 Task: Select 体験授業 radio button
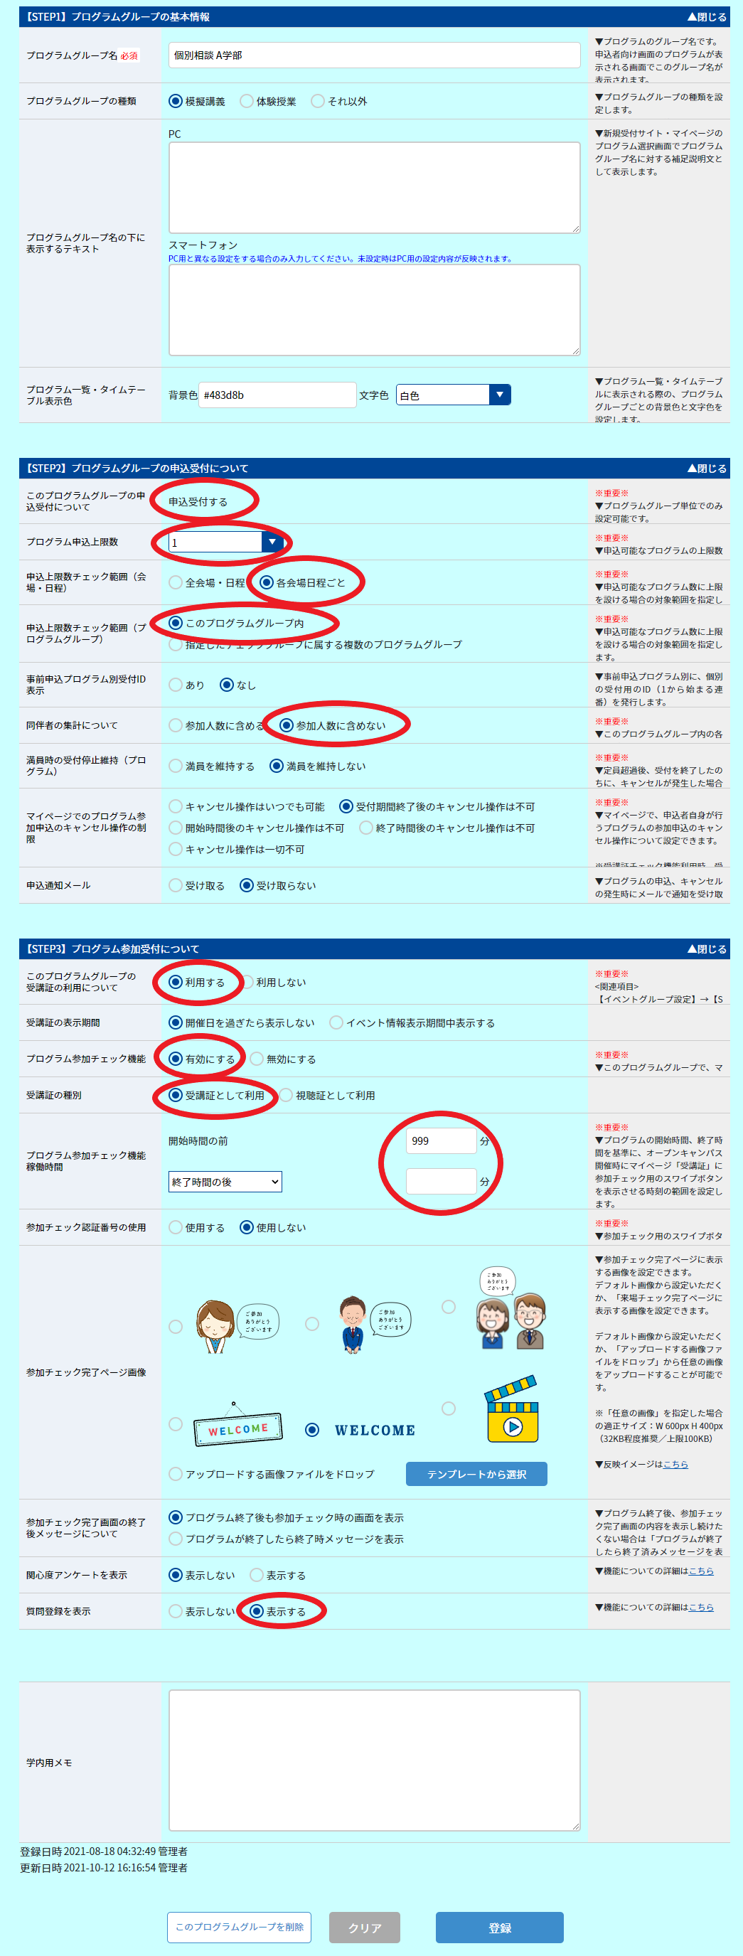pos(246,101)
